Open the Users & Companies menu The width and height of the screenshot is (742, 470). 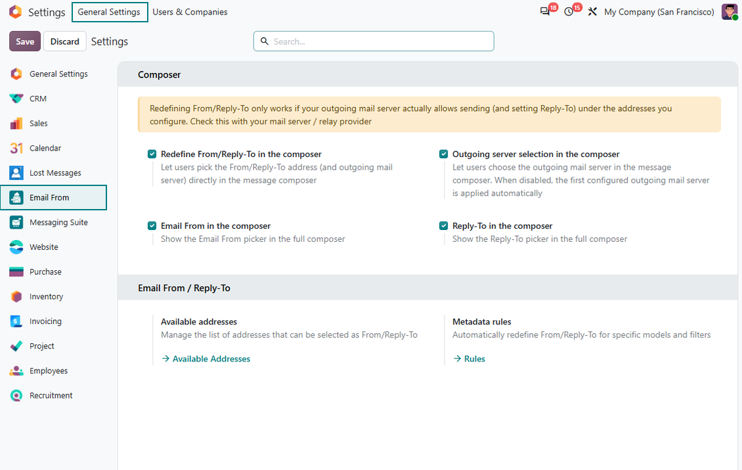[190, 12]
